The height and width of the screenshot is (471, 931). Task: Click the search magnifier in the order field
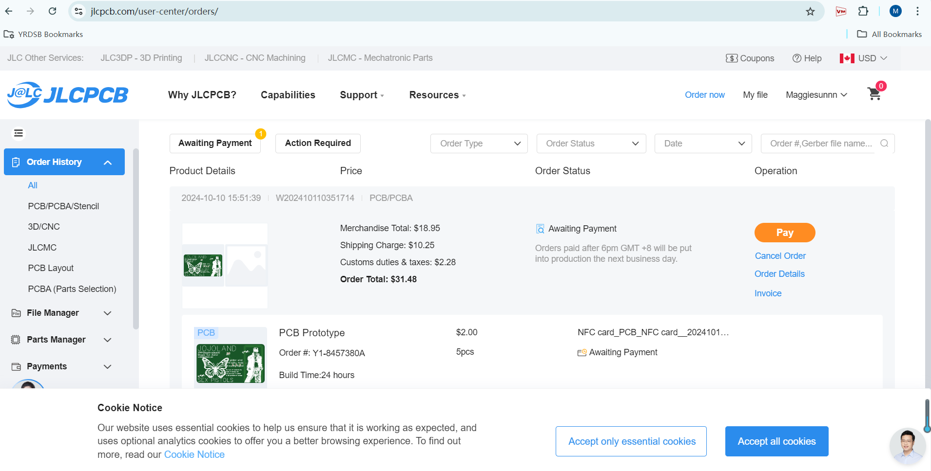[884, 144]
